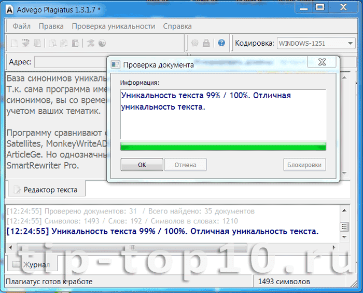Click the cut toolbar icon
The height and width of the screenshot is (293, 363).
52,43
